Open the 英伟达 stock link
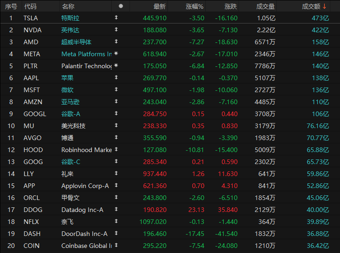The image size is (340, 253). tap(70, 30)
